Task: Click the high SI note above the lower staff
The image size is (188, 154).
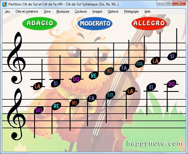Action: pyautogui.click(x=151, y=87)
